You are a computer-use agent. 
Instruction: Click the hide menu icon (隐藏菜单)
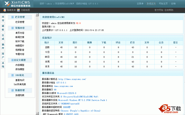[5, 10]
